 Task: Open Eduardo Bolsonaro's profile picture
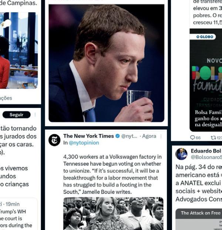point(181,154)
